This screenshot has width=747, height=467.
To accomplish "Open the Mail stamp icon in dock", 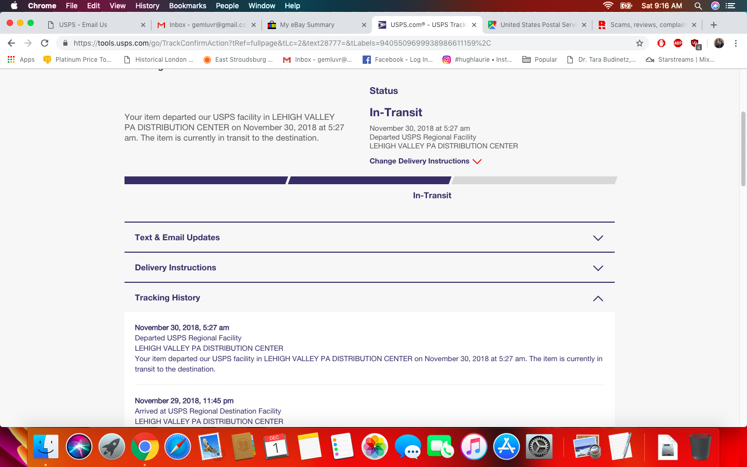I will pos(211,446).
